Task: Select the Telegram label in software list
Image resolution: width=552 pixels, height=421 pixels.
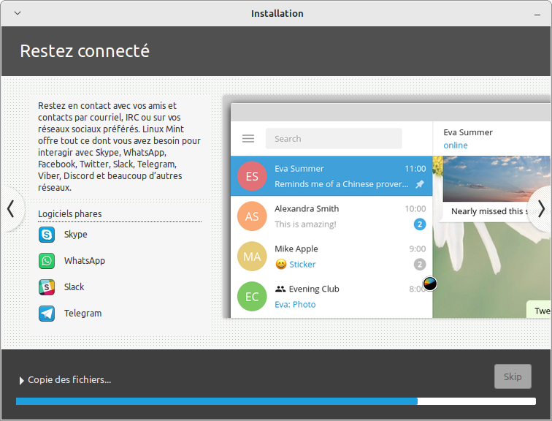Action: (x=83, y=314)
